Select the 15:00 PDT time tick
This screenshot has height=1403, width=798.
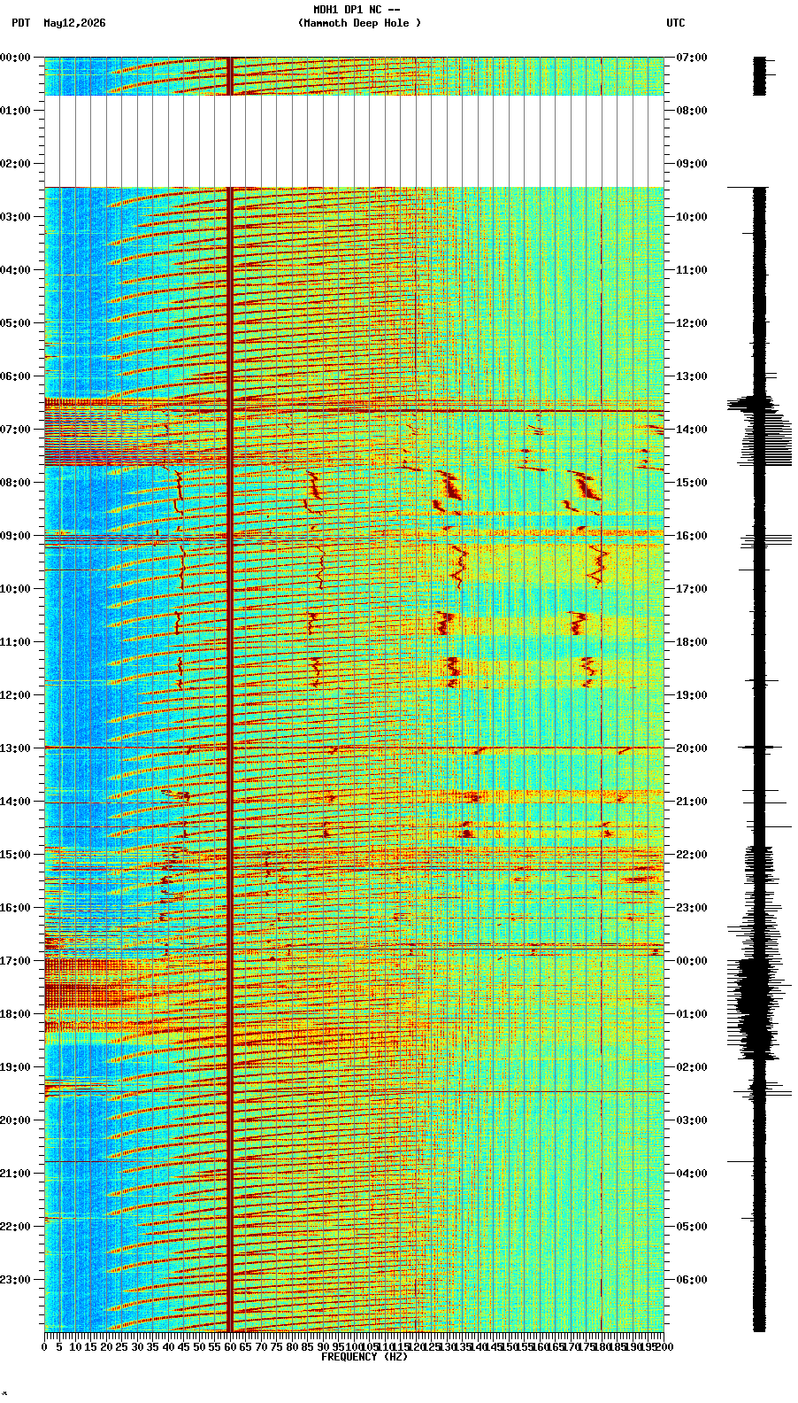15,854
